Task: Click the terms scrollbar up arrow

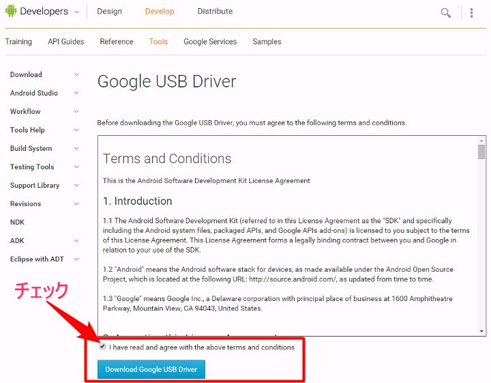Action: point(481,141)
